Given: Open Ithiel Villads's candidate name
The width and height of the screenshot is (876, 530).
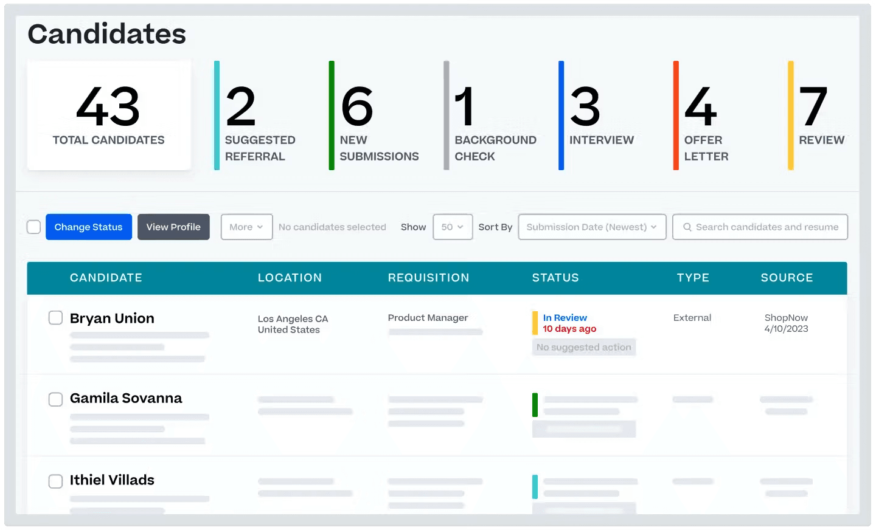Looking at the screenshot, I should coord(112,480).
